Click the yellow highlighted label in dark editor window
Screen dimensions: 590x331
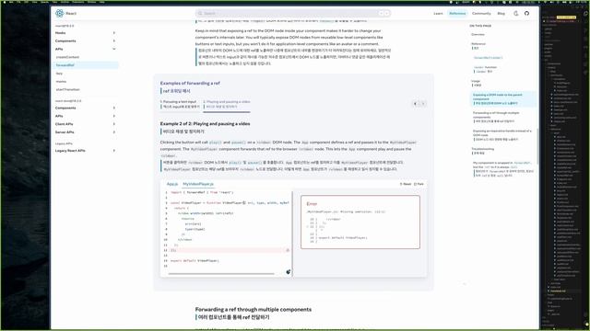(x=566, y=17)
